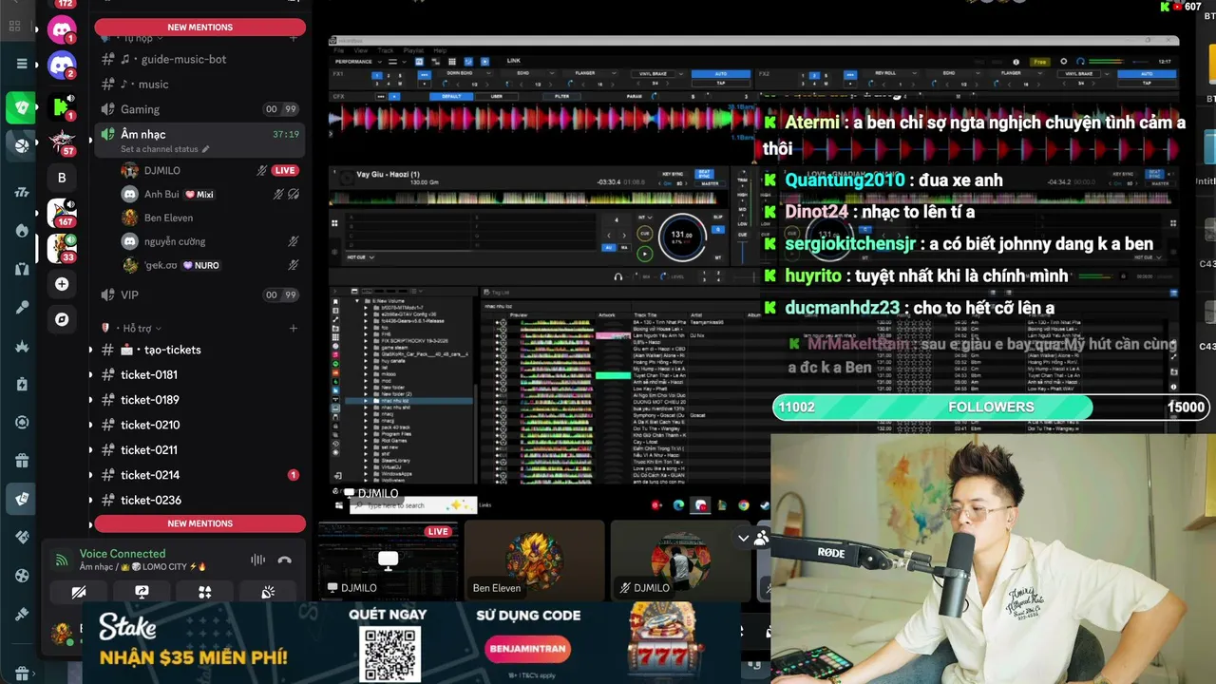The width and height of the screenshot is (1216, 684).
Task: Open the gift box icon in left sidebar
Action: pyautogui.click(x=22, y=461)
